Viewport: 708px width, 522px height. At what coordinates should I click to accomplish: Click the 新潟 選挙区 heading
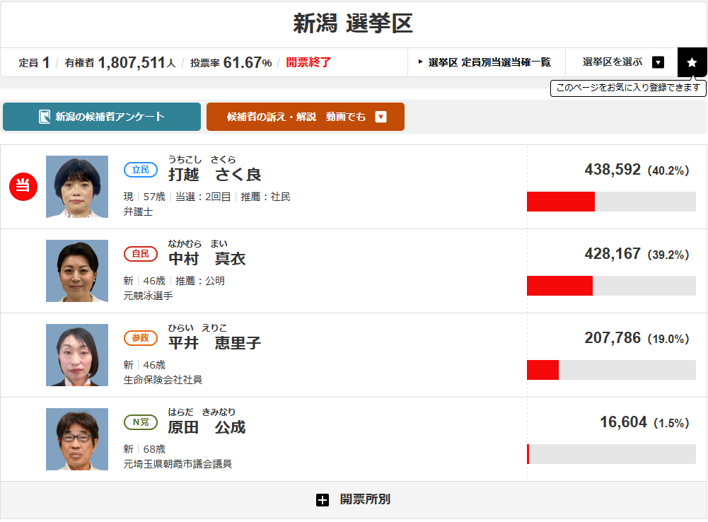pyautogui.click(x=353, y=23)
